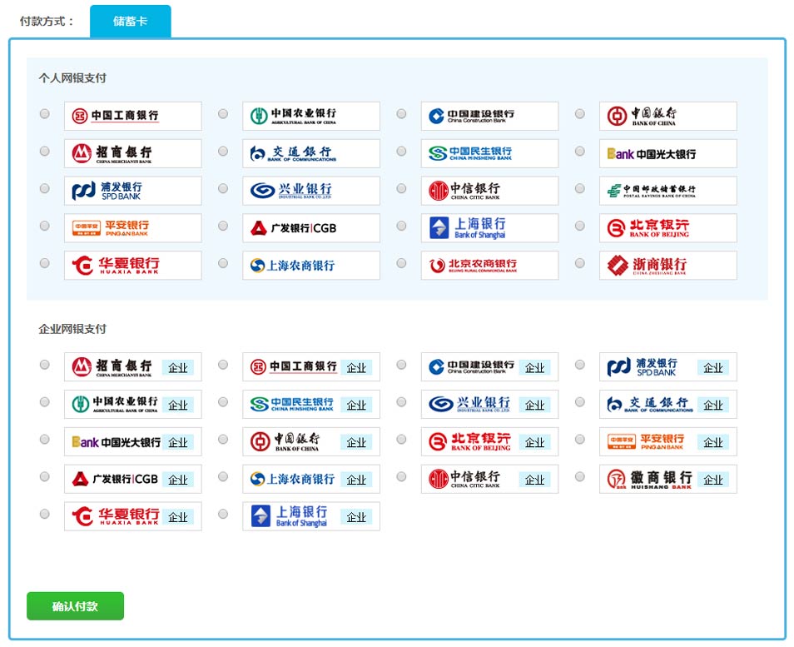This screenshot has height=647, width=794.
Task: Click the 中国工商银行 logo under 个人网银支付
Action: [x=132, y=116]
